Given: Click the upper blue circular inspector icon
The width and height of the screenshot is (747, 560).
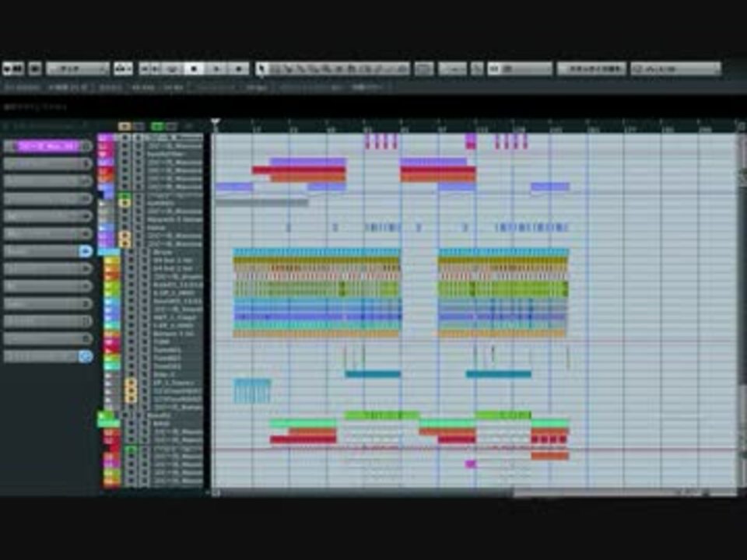Looking at the screenshot, I should (x=86, y=251).
